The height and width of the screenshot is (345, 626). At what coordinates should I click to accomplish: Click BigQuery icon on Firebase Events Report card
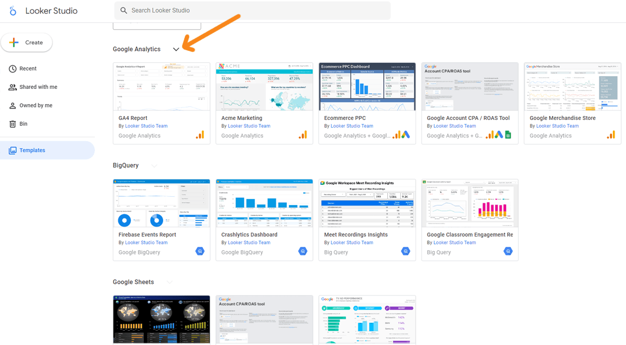pos(200,251)
